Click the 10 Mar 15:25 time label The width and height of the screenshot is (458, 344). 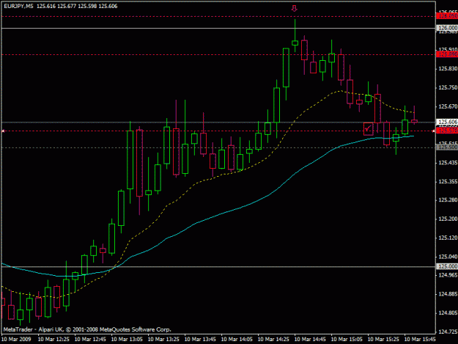coord(383,340)
